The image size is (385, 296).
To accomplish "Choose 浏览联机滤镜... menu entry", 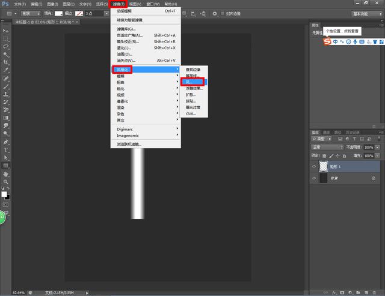I will point(146,144).
